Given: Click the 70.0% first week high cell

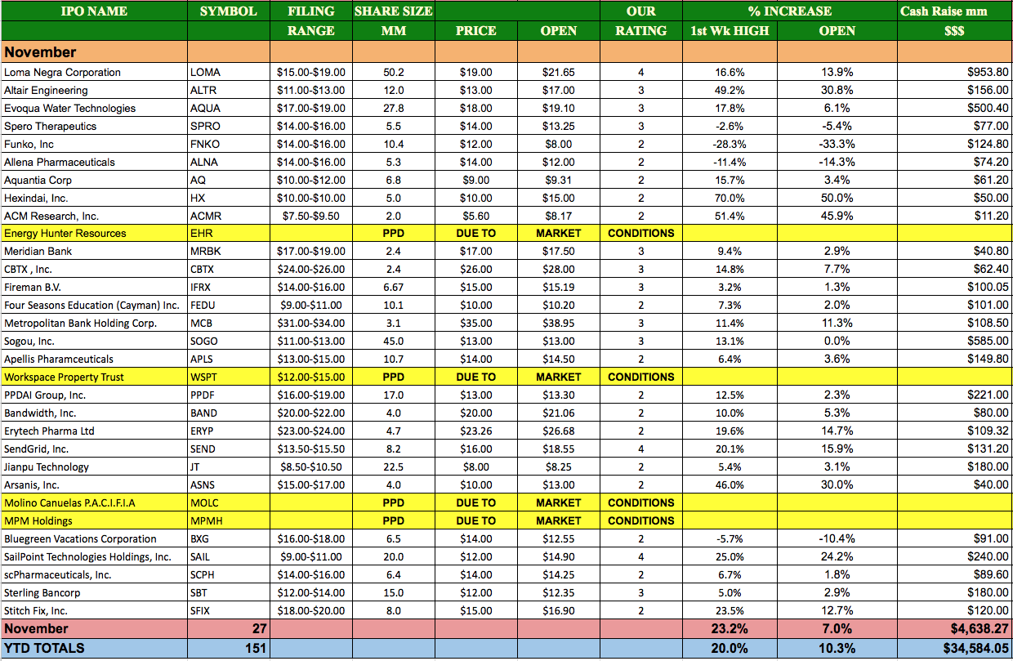Looking at the screenshot, I should [729, 198].
